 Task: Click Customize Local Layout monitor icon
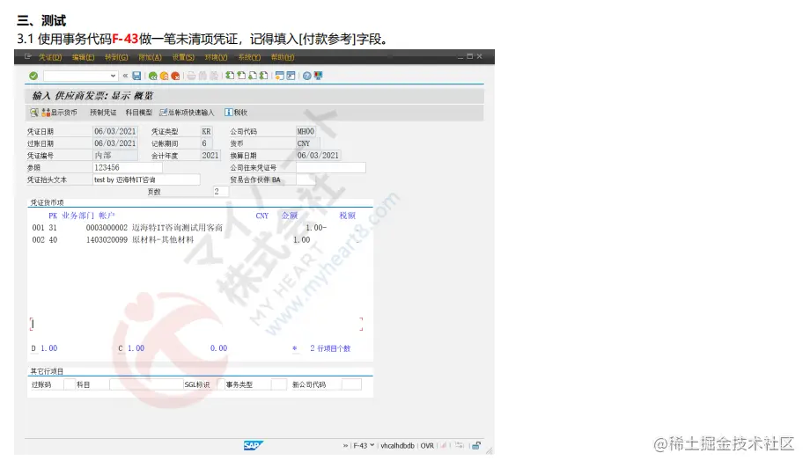[x=318, y=76]
